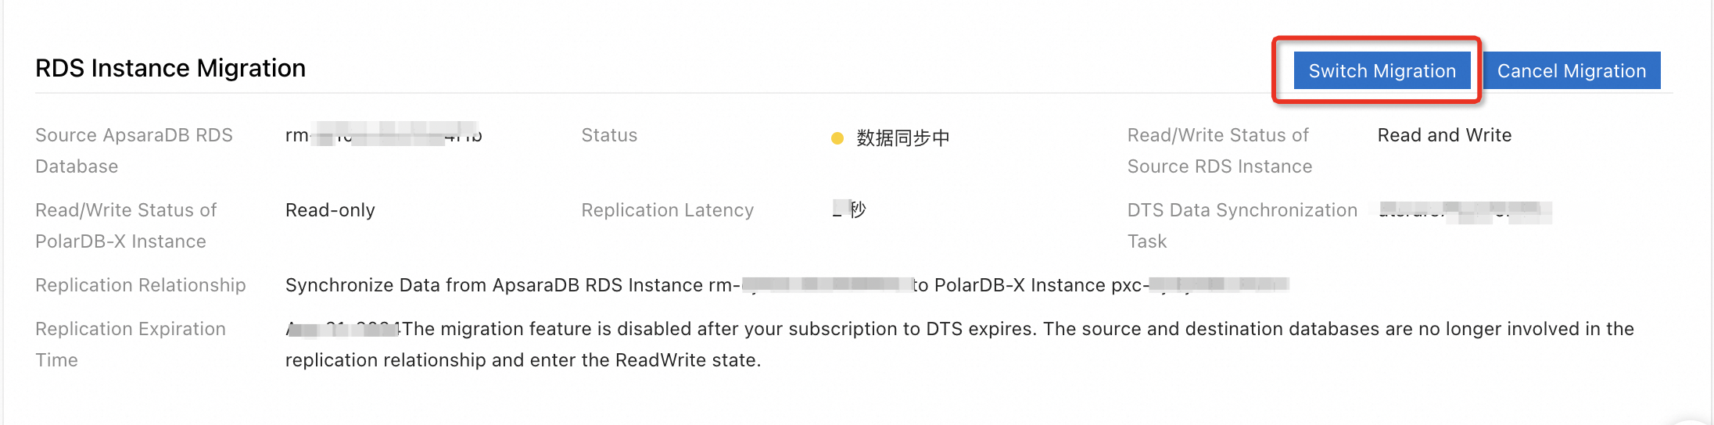Open the DTS Data Synchronization Task ID

(1464, 210)
